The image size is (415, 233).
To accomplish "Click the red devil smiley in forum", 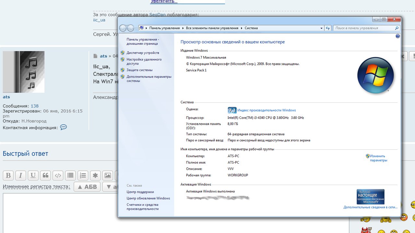I will [367, 229].
